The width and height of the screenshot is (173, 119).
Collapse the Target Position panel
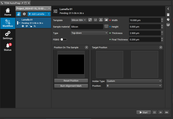click(x=161, y=47)
